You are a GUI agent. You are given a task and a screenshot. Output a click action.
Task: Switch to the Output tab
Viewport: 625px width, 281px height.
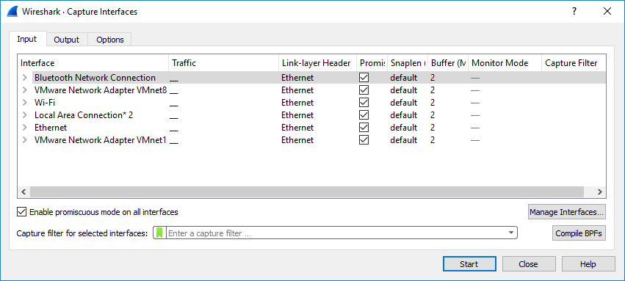click(x=67, y=40)
